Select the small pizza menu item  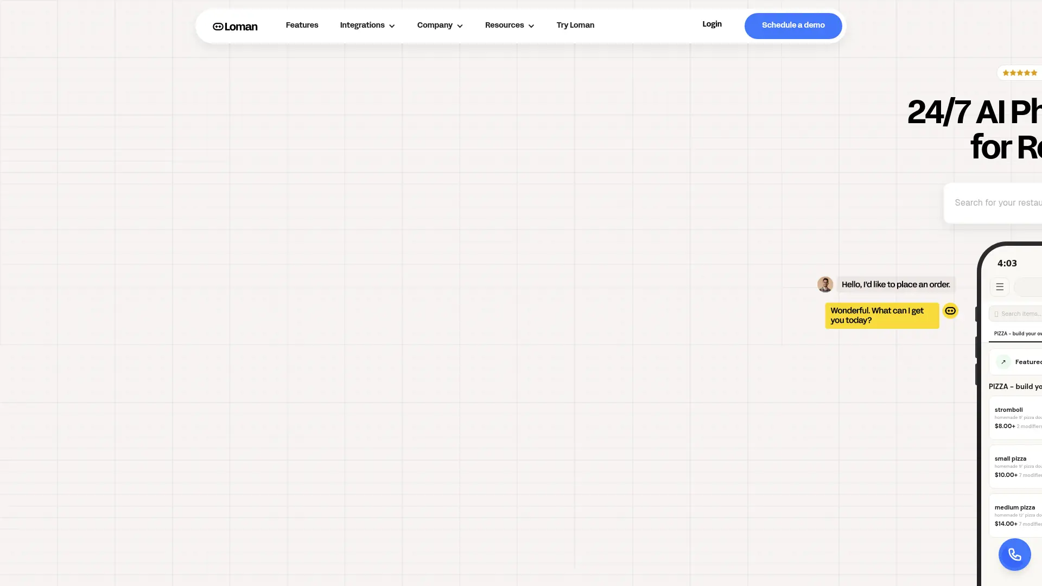coord(1016,467)
